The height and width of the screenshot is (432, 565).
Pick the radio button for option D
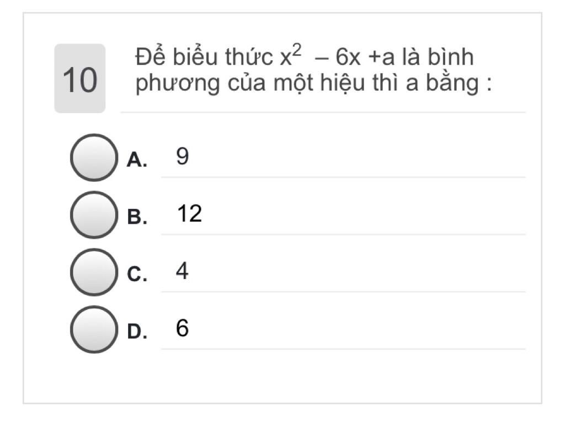point(94,329)
